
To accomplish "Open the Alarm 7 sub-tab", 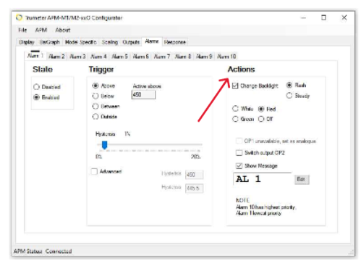I will (162, 57).
